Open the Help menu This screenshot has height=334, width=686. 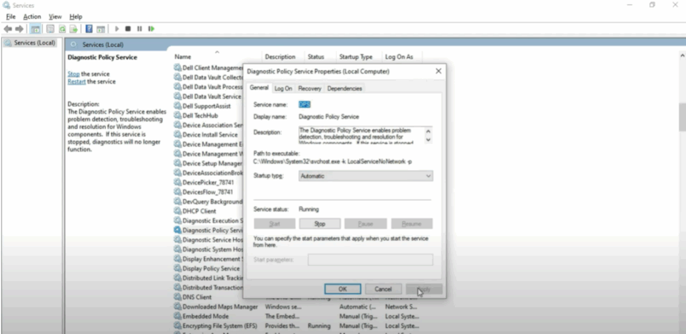tap(76, 17)
